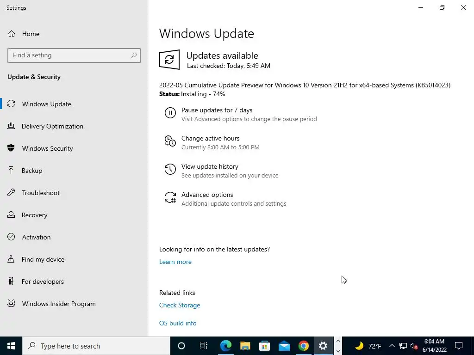Click the For developers tools icon
Viewport: 474px width, 355px height.
pyautogui.click(x=11, y=281)
